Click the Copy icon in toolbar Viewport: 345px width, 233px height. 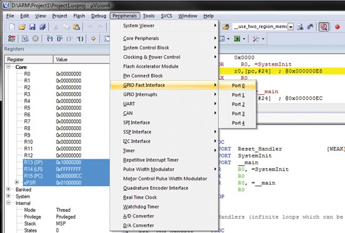click(x=67, y=27)
